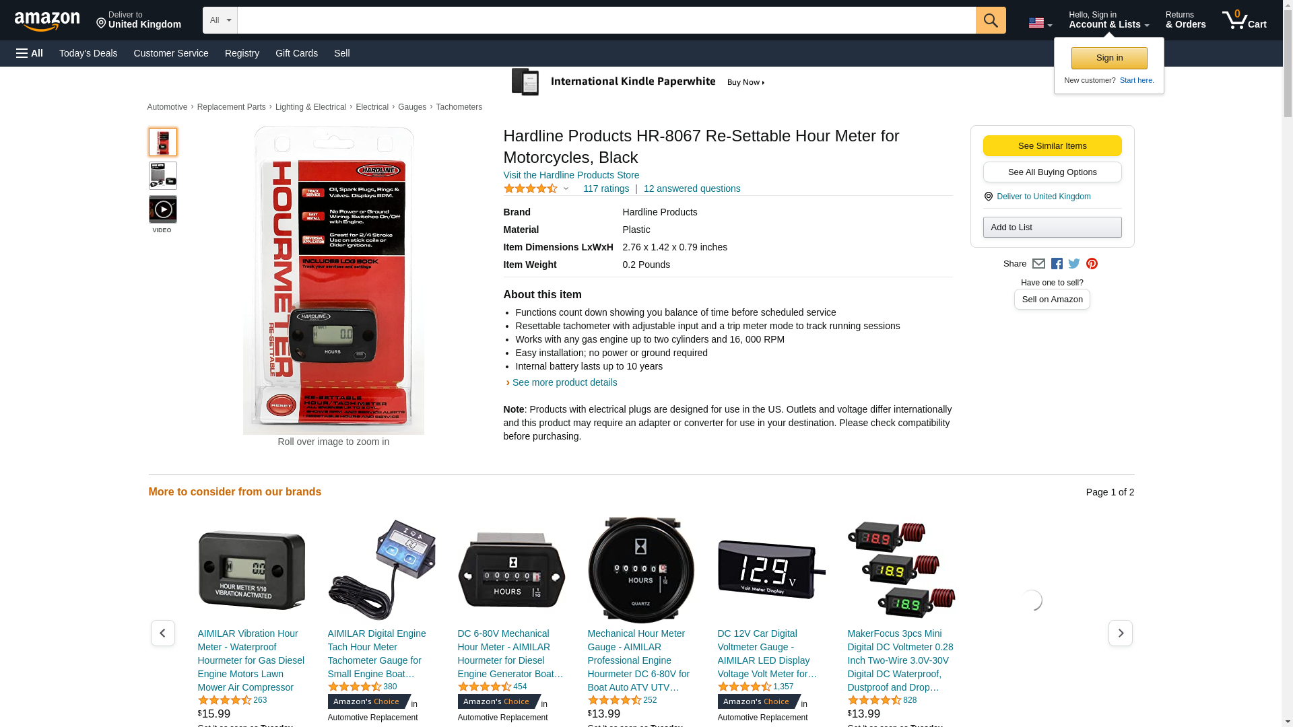
Task: Open Gift Cards menu item
Action: pos(296,53)
